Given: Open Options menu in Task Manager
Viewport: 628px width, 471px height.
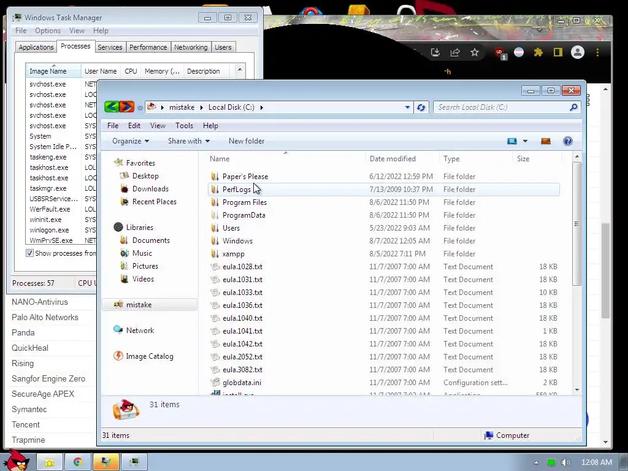Looking at the screenshot, I should tap(48, 31).
